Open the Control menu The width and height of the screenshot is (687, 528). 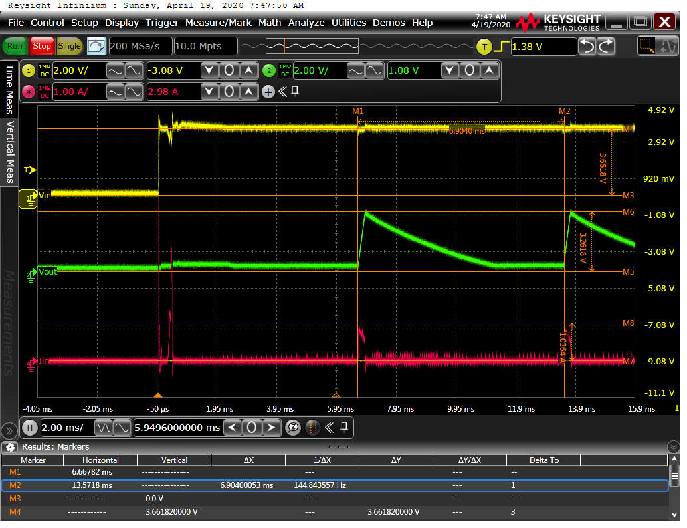pos(47,23)
